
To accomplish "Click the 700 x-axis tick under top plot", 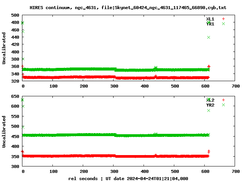I will [236, 86].
